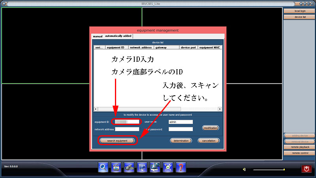316x178 pixels.
Task: Click the adding device button
Action: tap(299, 136)
